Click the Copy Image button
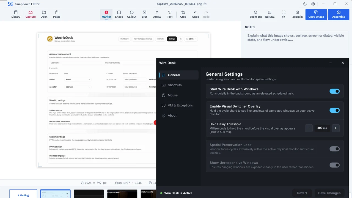This screenshot has height=198, width=352. (x=316, y=15)
